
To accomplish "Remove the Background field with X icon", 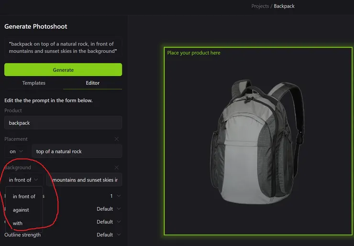I will [x=117, y=168].
